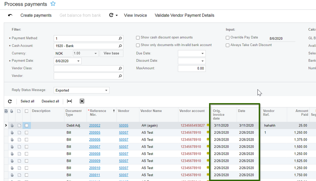Click Debit Adj. document type cell

[x=76, y=126]
